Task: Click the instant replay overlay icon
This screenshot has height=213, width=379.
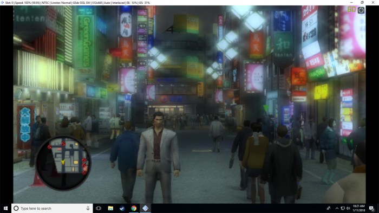Action: pos(361,10)
